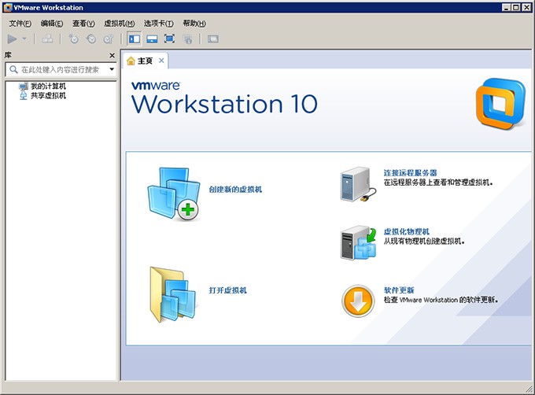Close the VMware Workstation window
Image resolution: width=535 pixels, height=395 pixels.
pyautogui.click(x=527, y=8)
